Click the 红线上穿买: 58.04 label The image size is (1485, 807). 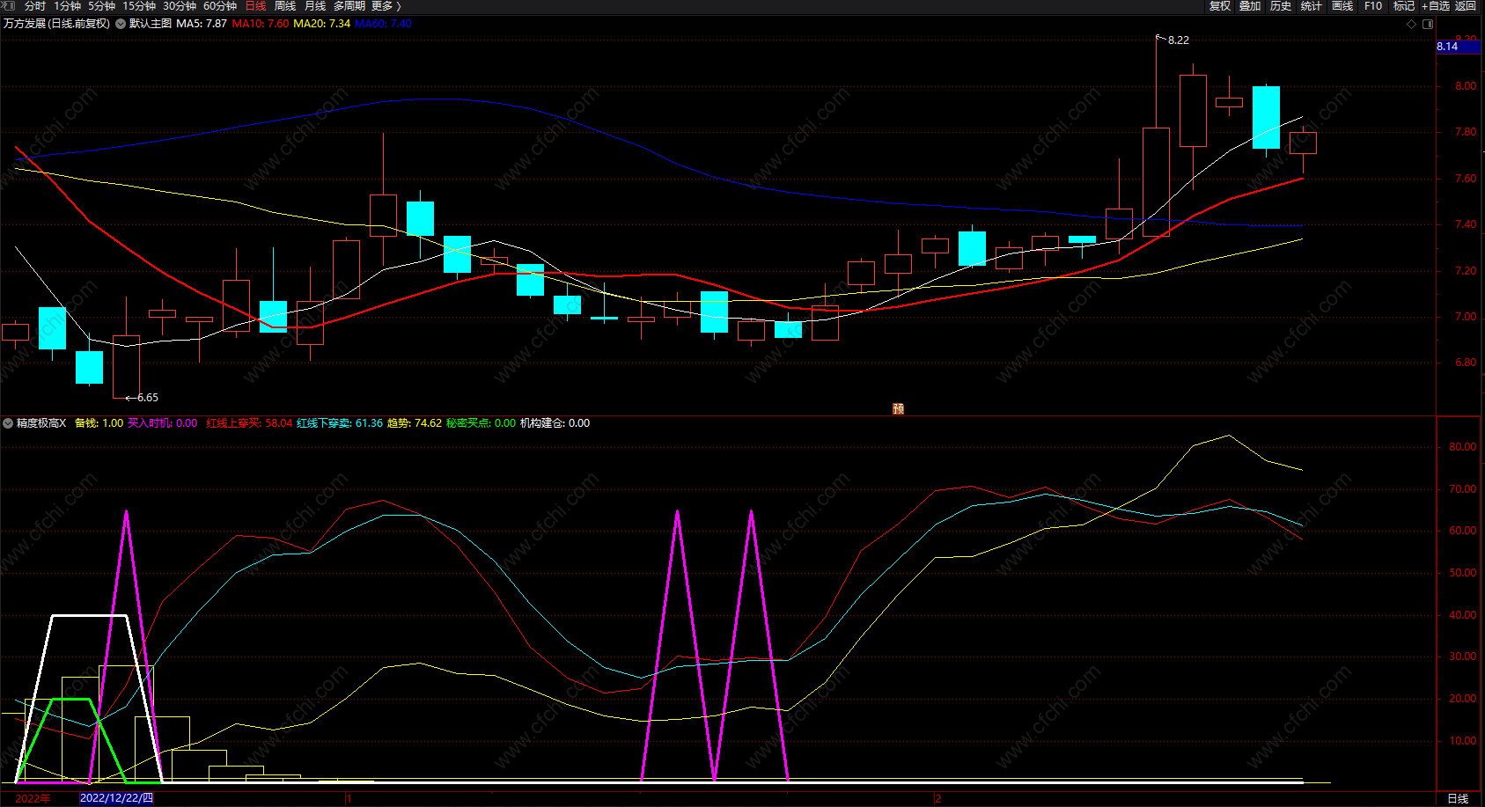point(250,423)
